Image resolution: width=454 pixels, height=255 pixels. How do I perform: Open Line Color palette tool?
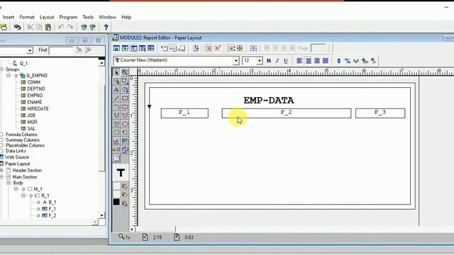pyautogui.click(x=125, y=195)
